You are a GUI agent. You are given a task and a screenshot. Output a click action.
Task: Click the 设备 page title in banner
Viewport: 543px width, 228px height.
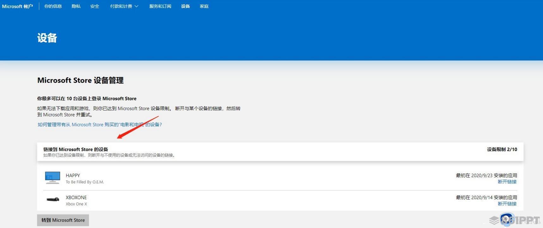[47, 38]
